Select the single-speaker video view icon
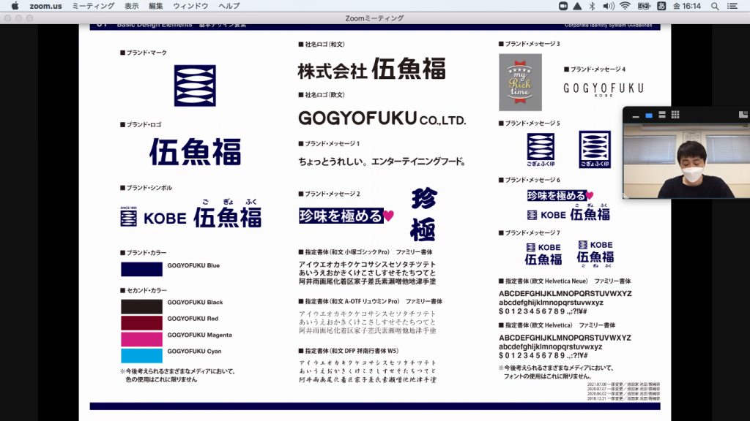 (x=649, y=115)
